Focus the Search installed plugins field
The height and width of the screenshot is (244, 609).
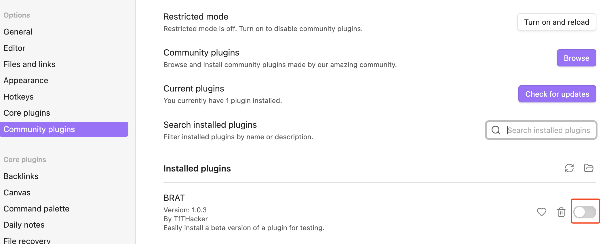pos(549,130)
